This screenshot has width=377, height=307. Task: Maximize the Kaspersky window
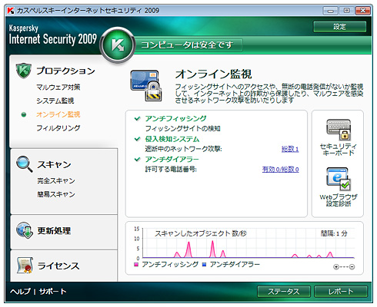[347, 11]
